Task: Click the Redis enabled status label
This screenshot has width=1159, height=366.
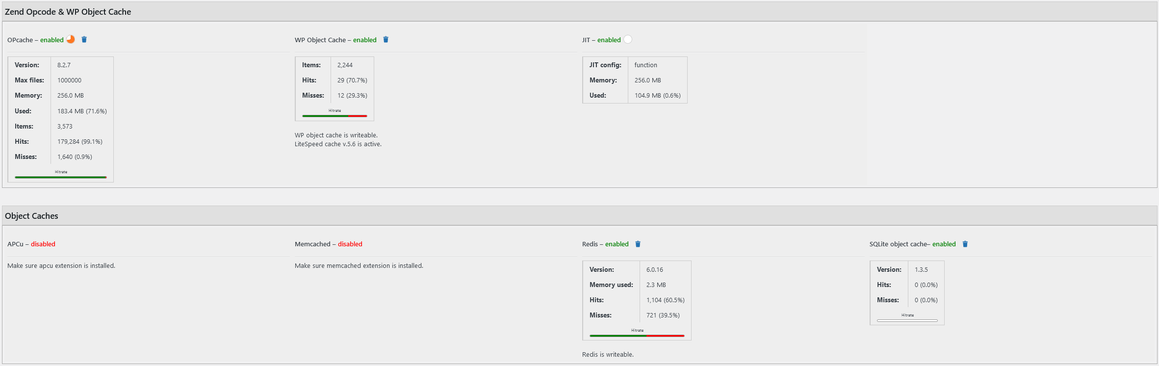Action: [x=617, y=244]
